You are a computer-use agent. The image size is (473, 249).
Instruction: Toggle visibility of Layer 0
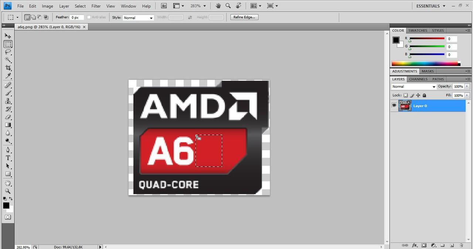(394, 106)
